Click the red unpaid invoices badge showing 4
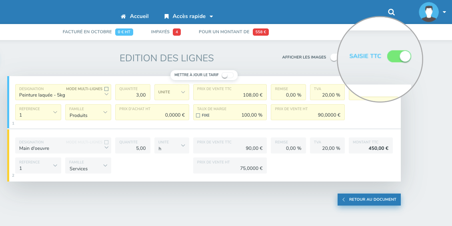The image size is (452, 226). click(176, 32)
